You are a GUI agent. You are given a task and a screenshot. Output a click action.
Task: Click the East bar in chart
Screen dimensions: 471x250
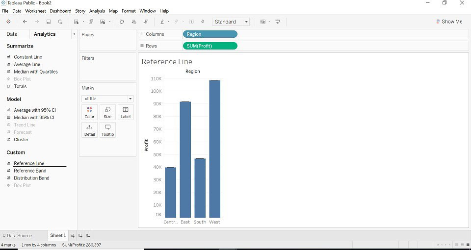pyautogui.click(x=185, y=160)
